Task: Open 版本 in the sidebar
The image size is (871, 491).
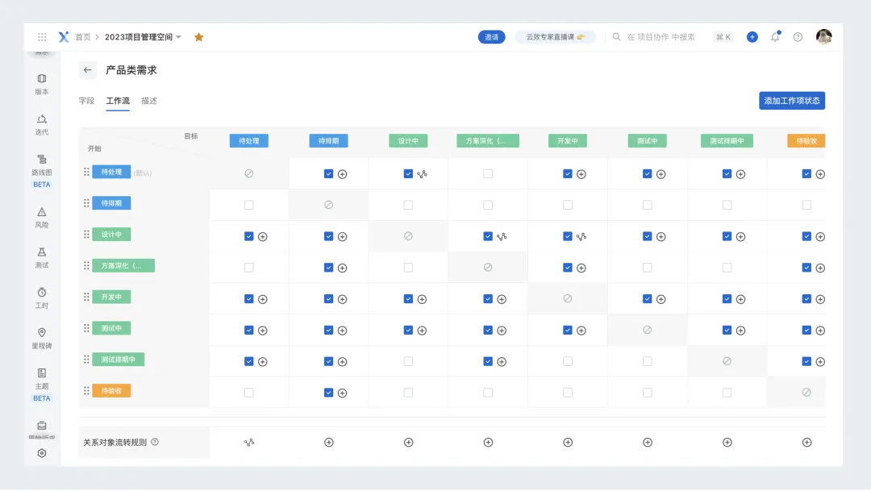Action: (x=42, y=84)
